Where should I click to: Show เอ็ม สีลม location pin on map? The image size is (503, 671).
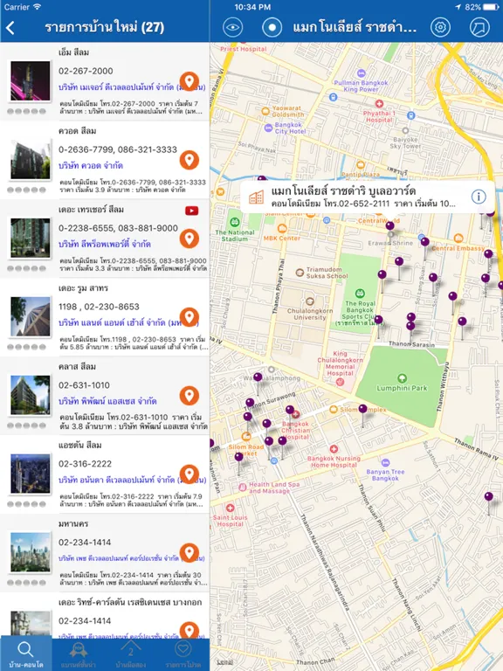[x=189, y=81]
